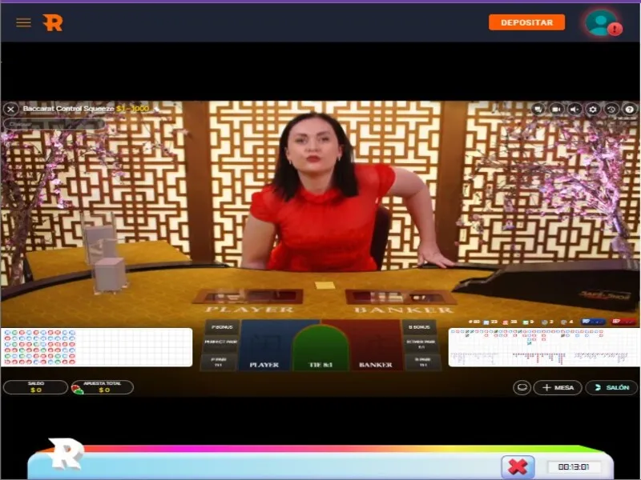Select the B Pair side bet

[x=423, y=362]
